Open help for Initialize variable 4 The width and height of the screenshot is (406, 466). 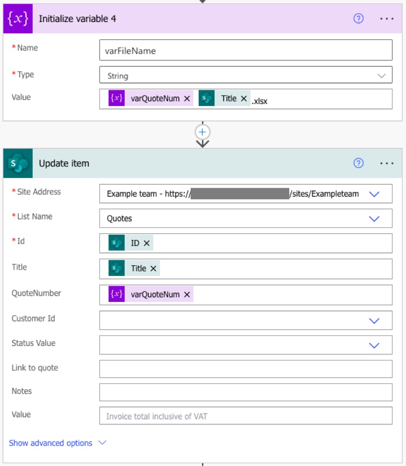[x=358, y=19]
